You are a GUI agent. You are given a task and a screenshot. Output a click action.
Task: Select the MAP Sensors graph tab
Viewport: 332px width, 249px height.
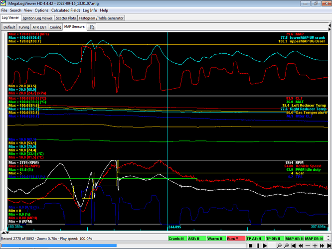75,27
